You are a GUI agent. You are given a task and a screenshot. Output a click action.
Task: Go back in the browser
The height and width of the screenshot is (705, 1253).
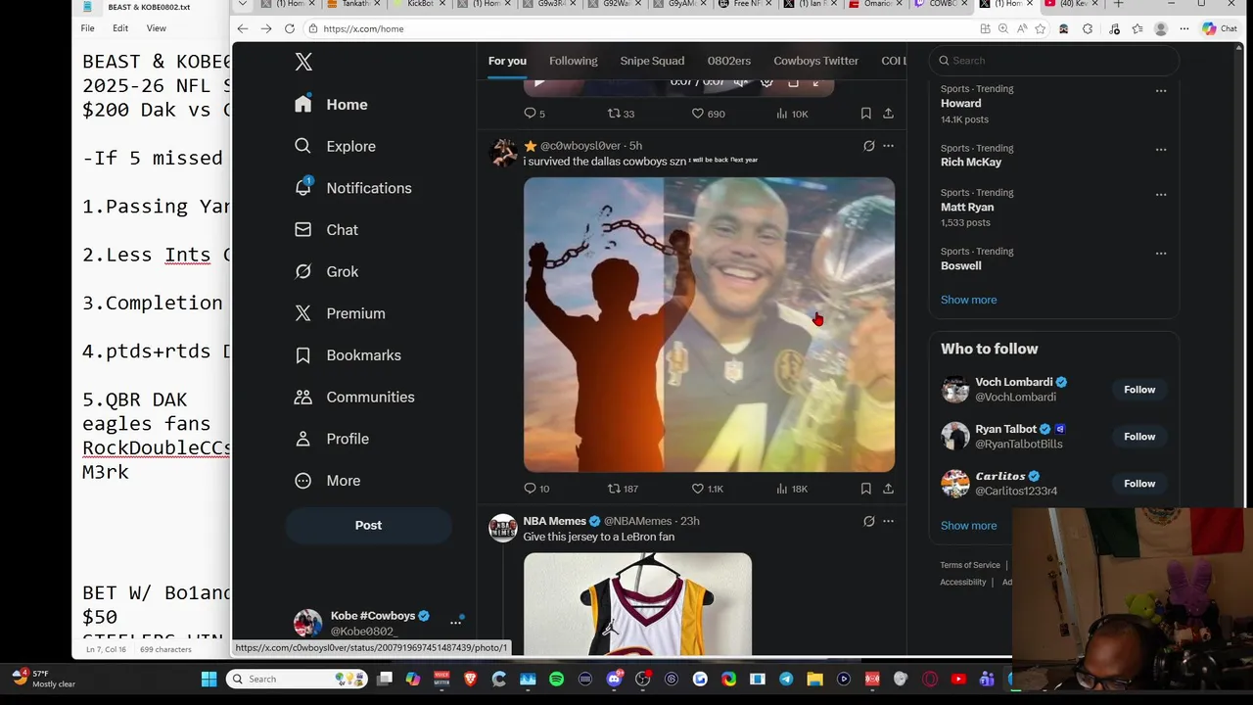[x=243, y=28]
